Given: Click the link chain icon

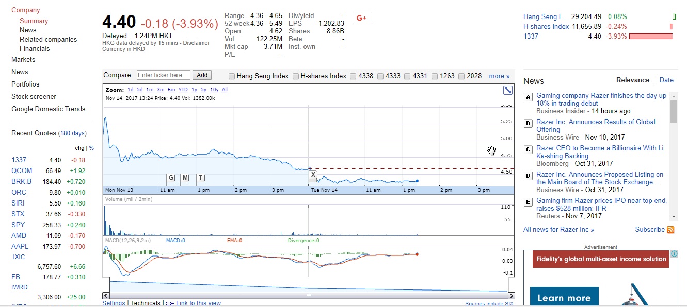Looking at the screenshot, I should coord(170,303).
